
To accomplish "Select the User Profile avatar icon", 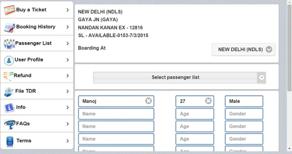I will [9, 60].
